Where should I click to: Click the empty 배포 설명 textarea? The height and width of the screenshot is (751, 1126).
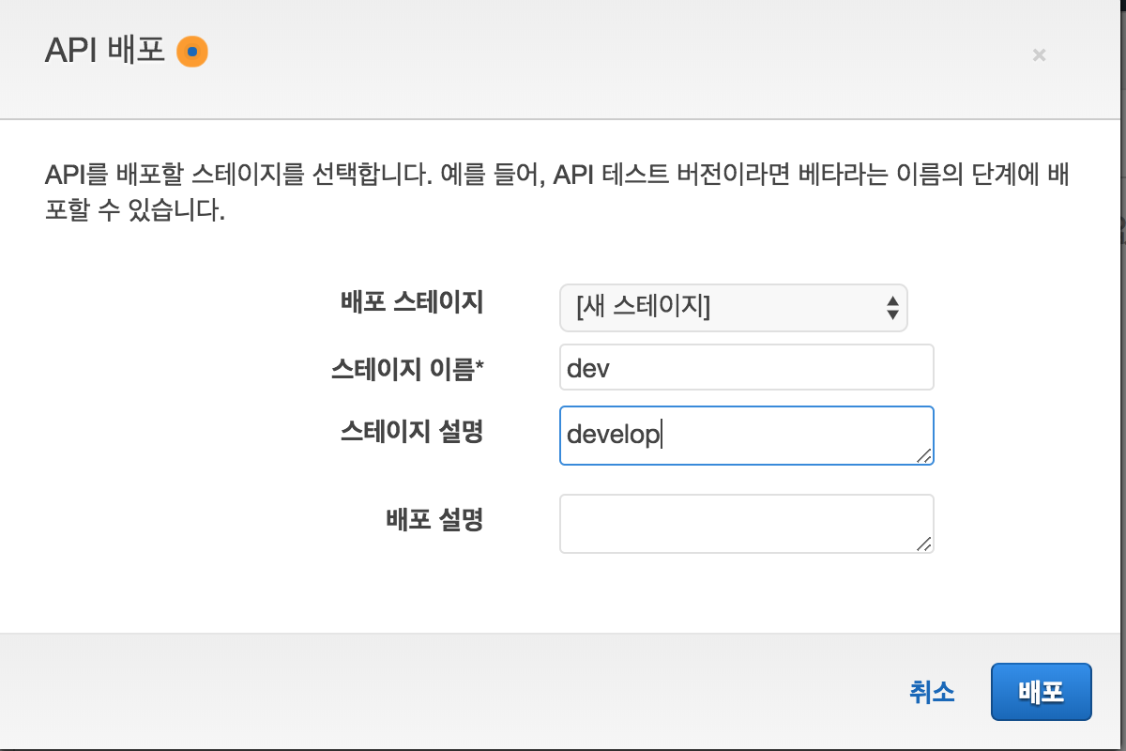747,524
